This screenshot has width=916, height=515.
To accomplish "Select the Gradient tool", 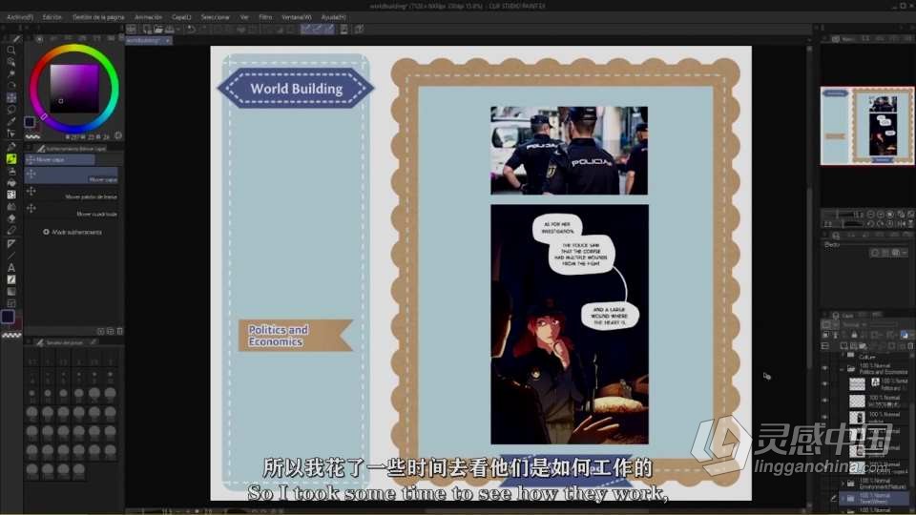I will (x=11, y=292).
